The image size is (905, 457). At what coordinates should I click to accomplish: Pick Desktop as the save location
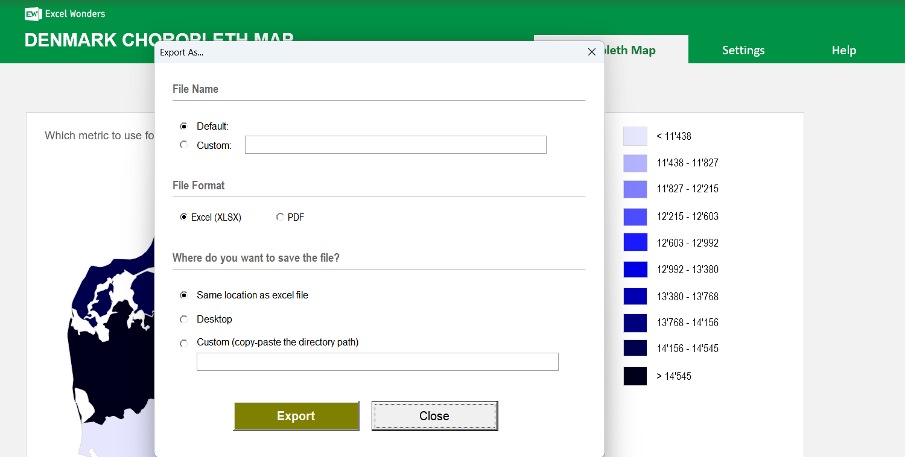(x=184, y=320)
